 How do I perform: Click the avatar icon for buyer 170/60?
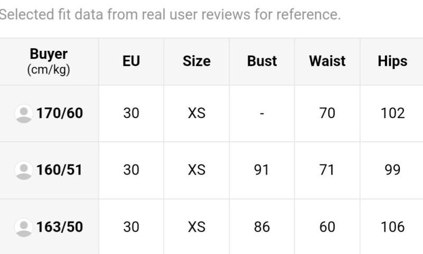(x=24, y=113)
